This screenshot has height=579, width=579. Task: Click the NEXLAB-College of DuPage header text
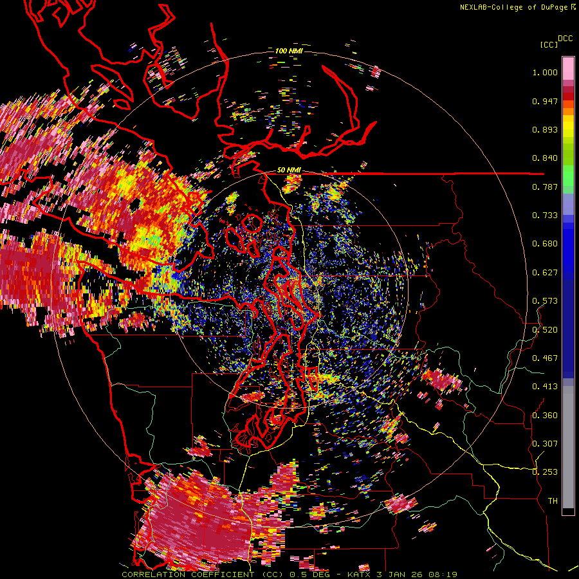pos(513,7)
